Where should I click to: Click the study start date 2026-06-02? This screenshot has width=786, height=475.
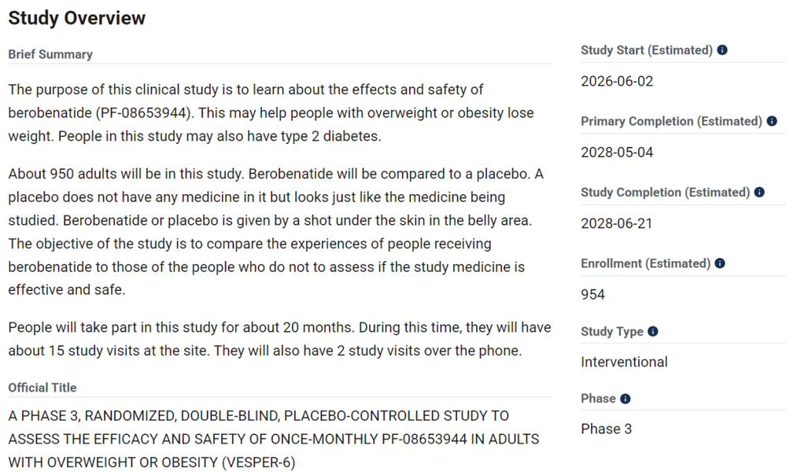pyautogui.click(x=617, y=81)
